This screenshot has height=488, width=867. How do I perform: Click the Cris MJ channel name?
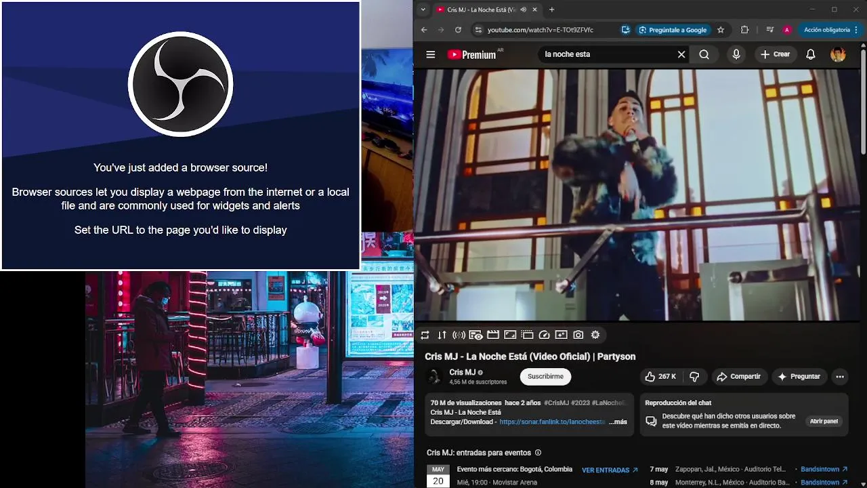coord(462,372)
